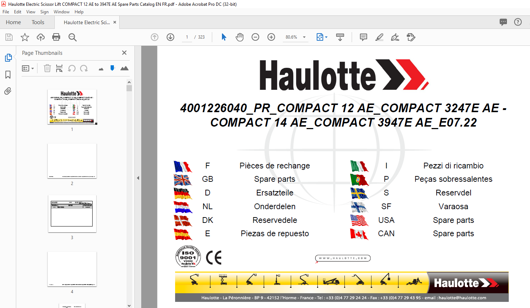Open the Sign menu
This screenshot has height=308, width=530.
[x=44, y=12]
